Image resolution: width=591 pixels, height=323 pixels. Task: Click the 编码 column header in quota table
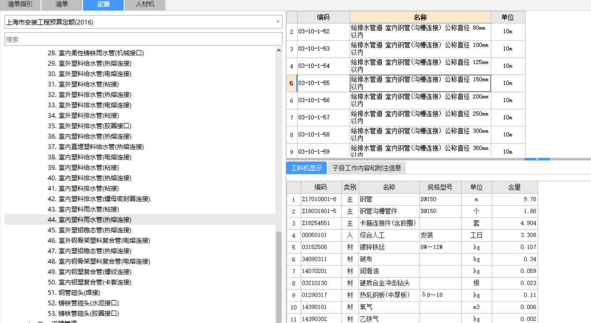[x=323, y=17]
